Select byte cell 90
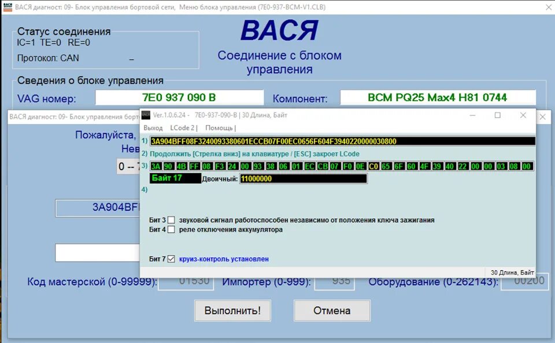 coord(168,166)
